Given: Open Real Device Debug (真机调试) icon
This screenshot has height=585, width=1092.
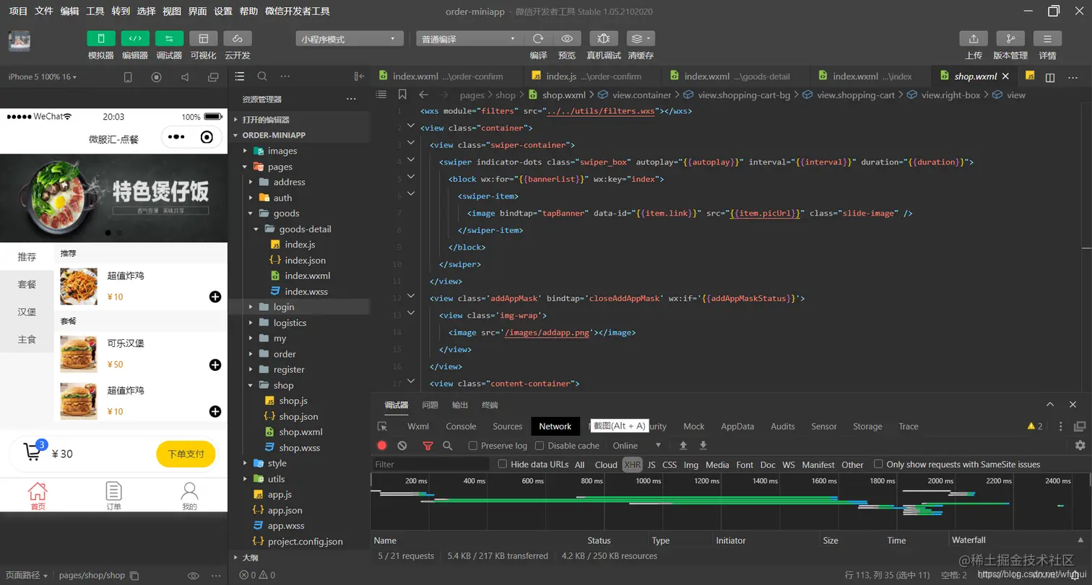Looking at the screenshot, I should [x=604, y=39].
